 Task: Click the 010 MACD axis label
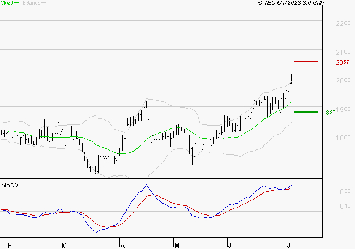(x=345, y=206)
